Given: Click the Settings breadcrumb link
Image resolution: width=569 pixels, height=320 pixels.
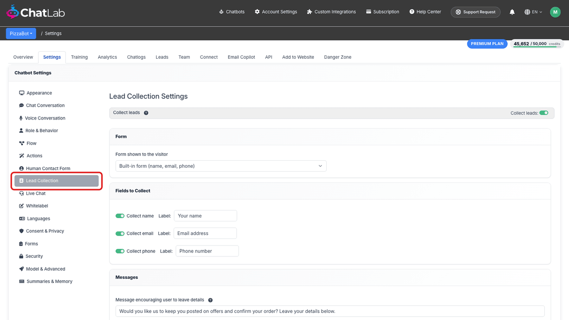Looking at the screenshot, I should pyautogui.click(x=53, y=34).
